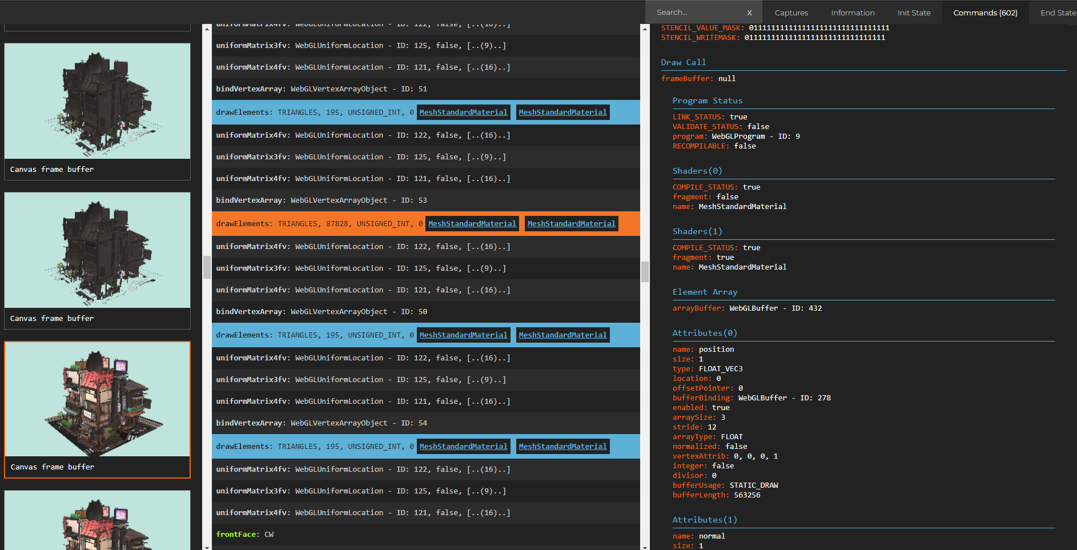
Task: Click the commands list scrollbar thumb
Action: pyautogui.click(x=645, y=272)
